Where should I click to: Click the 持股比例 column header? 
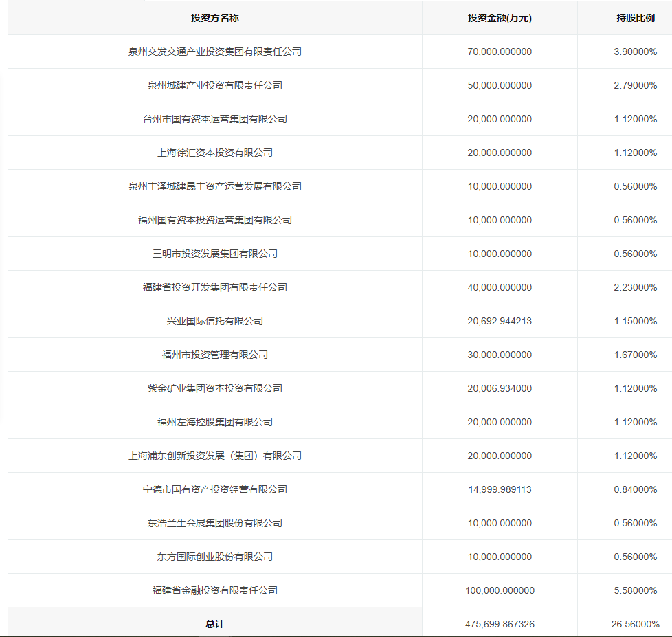636,18
